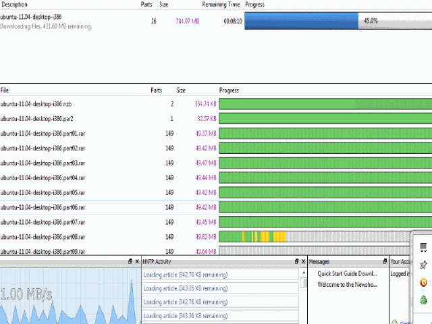Click the 00:08:10 remaining time value
432x324 pixels.
pyautogui.click(x=233, y=21)
